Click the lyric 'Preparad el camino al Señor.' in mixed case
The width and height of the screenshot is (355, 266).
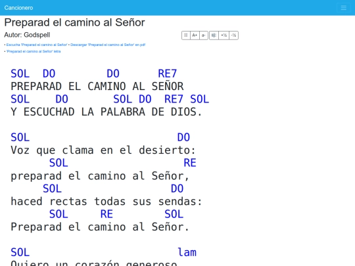[x=100, y=227]
